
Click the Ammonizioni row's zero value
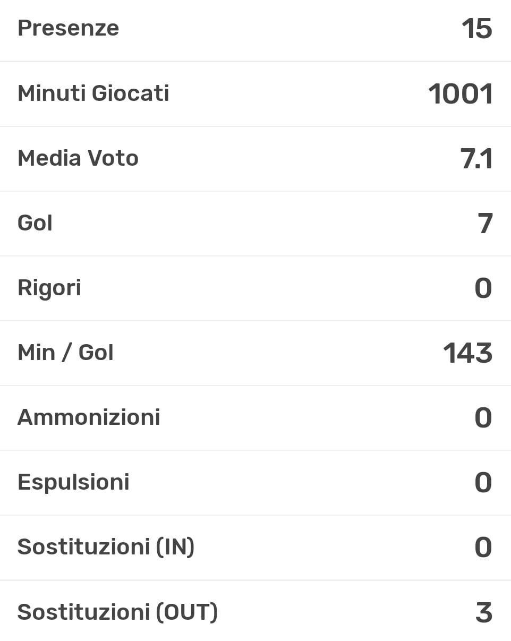pyautogui.click(x=483, y=418)
